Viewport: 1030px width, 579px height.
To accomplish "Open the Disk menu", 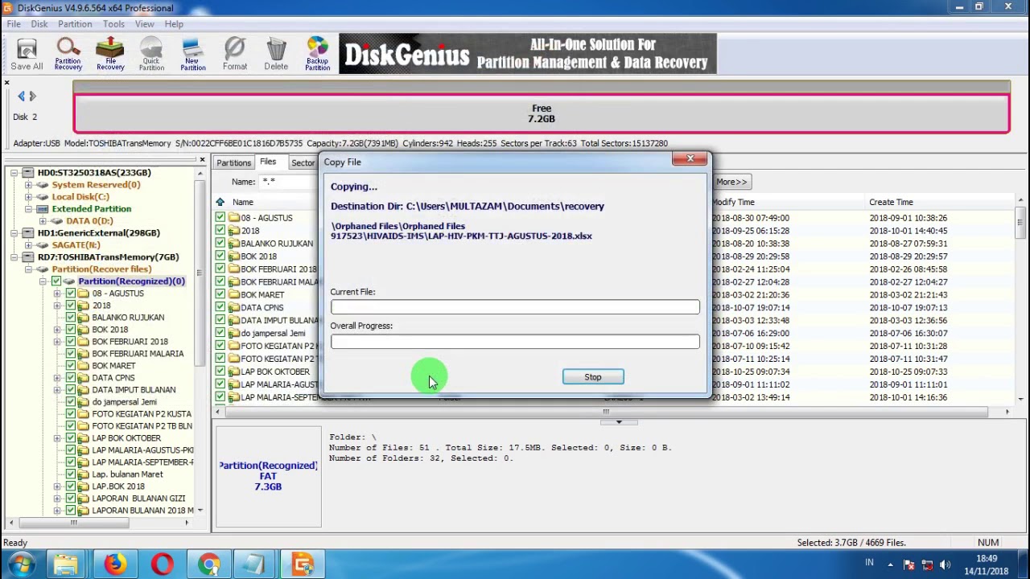I will tap(39, 24).
